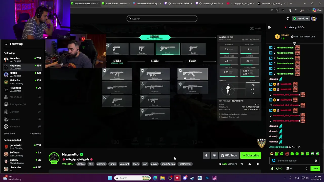Open Steam from the taskbar
Viewport: 324px width, 182px height.
[192, 178]
